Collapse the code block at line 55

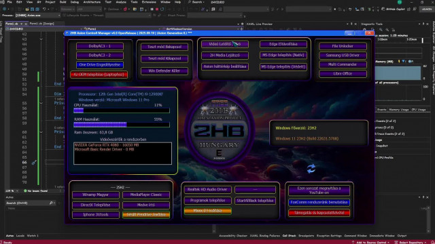click(41, 103)
